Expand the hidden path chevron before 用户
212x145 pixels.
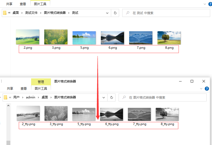[10, 97]
